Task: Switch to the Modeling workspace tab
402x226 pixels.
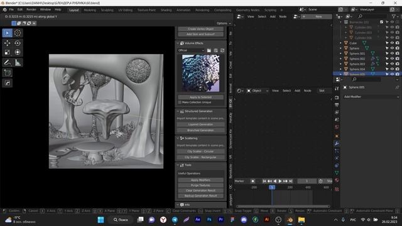Action: pyautogui.click(x=90, y=10)
